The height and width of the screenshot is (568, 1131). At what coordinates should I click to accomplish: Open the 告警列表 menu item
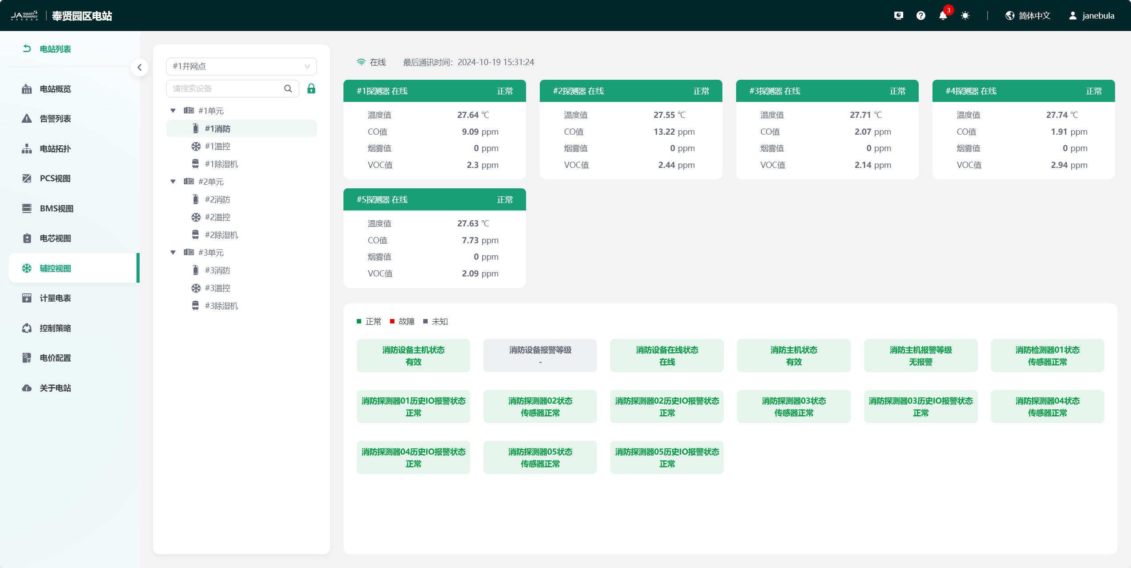(55, 119)
